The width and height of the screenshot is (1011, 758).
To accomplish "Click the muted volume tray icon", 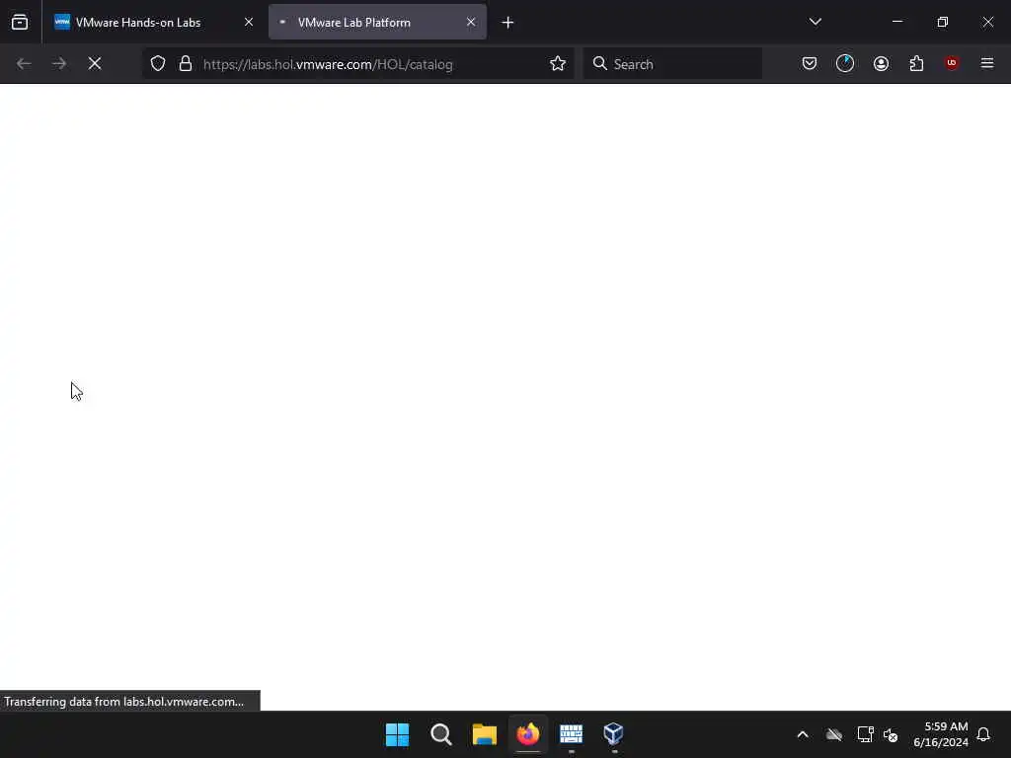I will point(891,734).
